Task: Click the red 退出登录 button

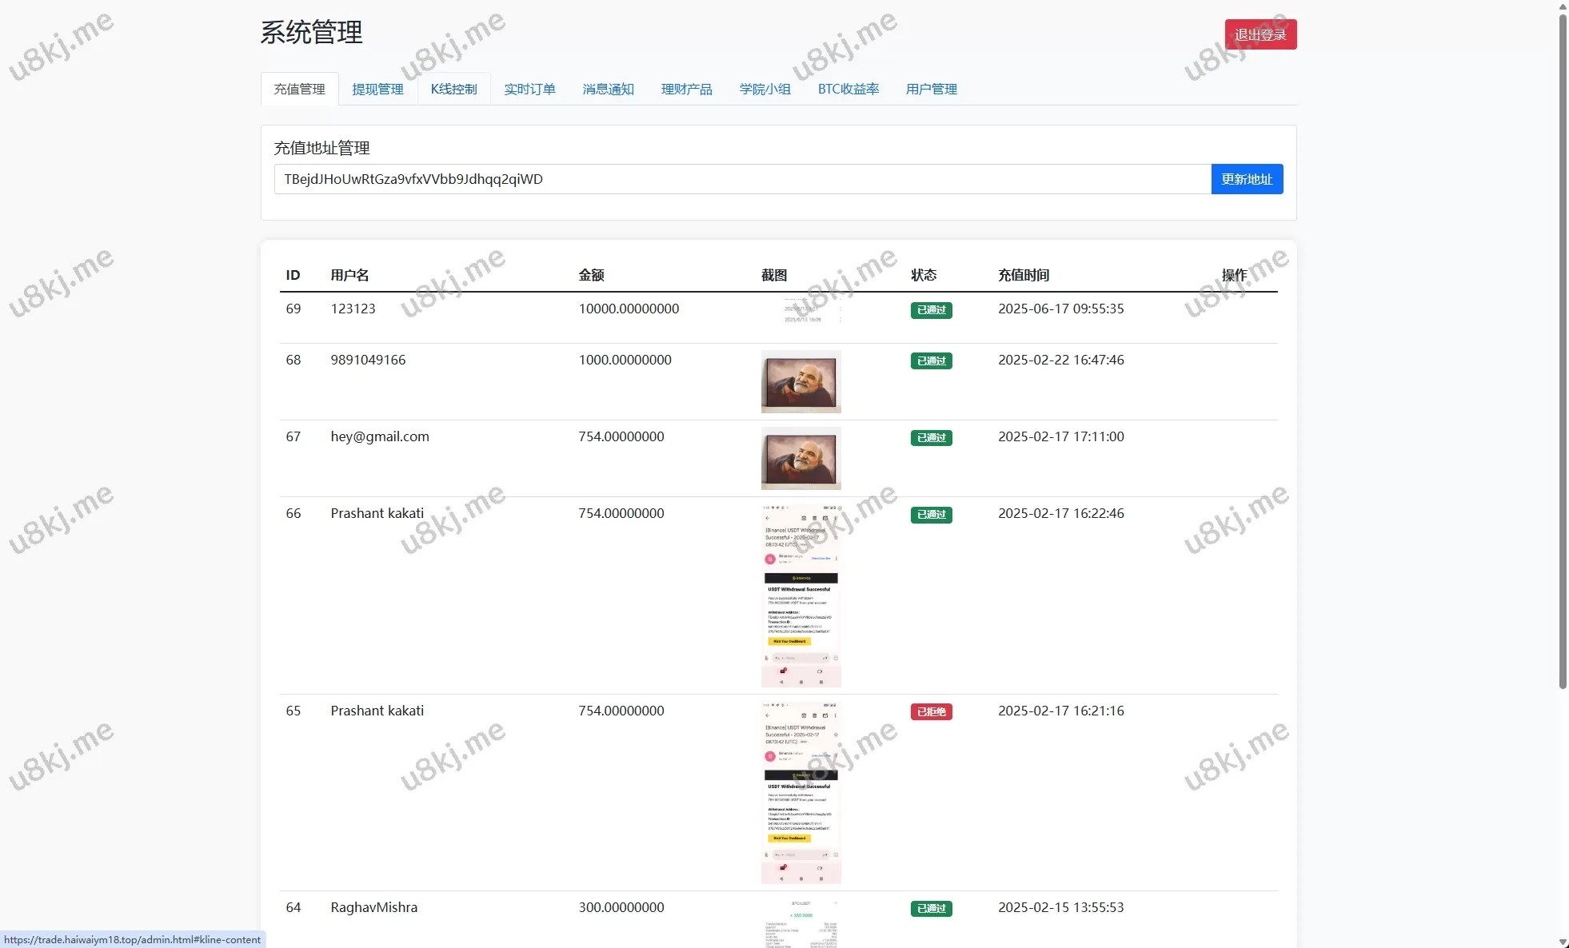Action: click(1260, 34)
